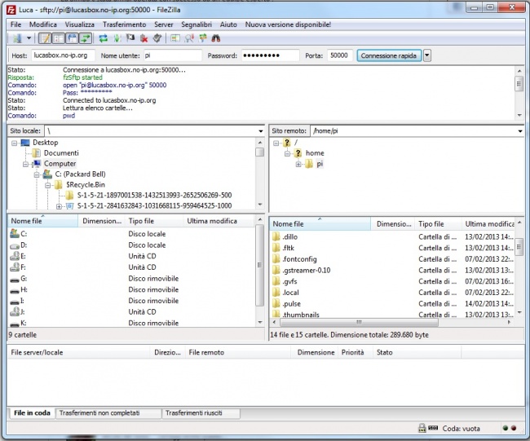Open the Sito remoto path dropdown

tap(520, 131)
